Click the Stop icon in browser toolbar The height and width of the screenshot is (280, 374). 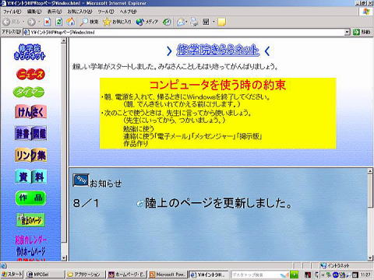coord(47,22)
